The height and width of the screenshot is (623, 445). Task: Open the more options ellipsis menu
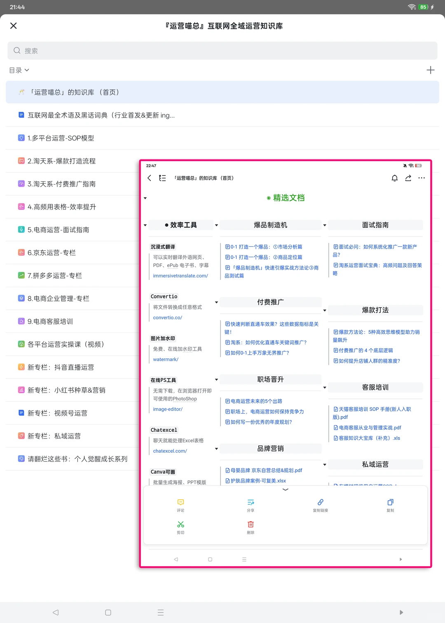tap(422, 178)
